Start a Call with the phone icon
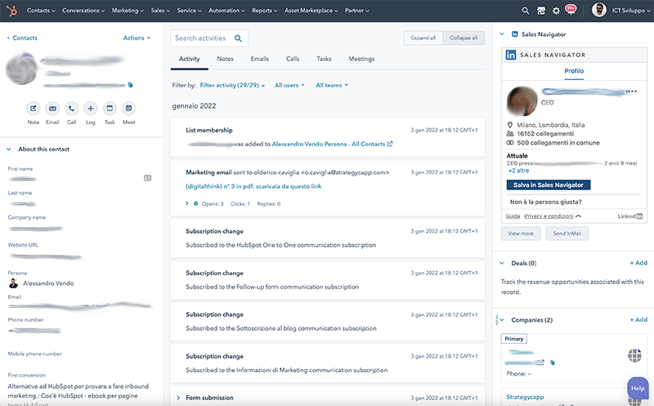654x406 pixels. (71, 109)
